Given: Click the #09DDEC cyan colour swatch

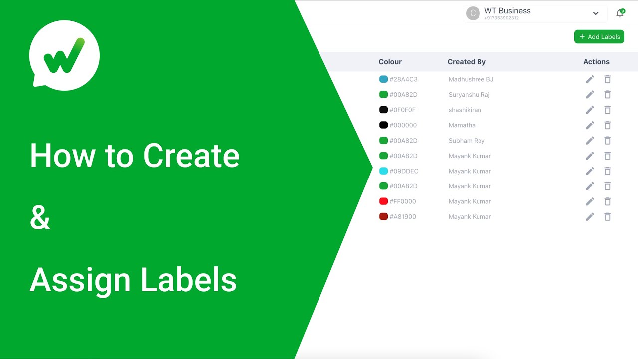Looking at the screenshot, I should tap(383, 171).
